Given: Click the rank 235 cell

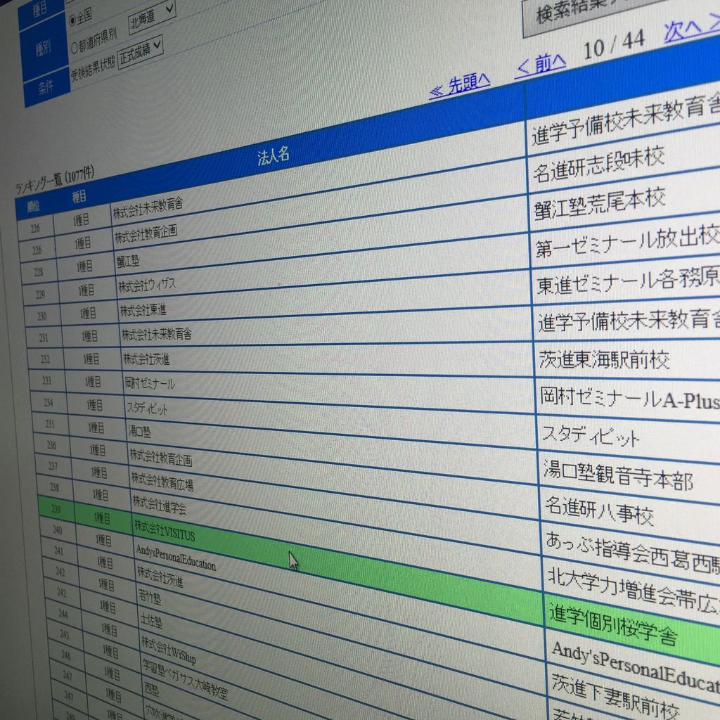Looking at the screenshot, I should (x=51, y=424).
